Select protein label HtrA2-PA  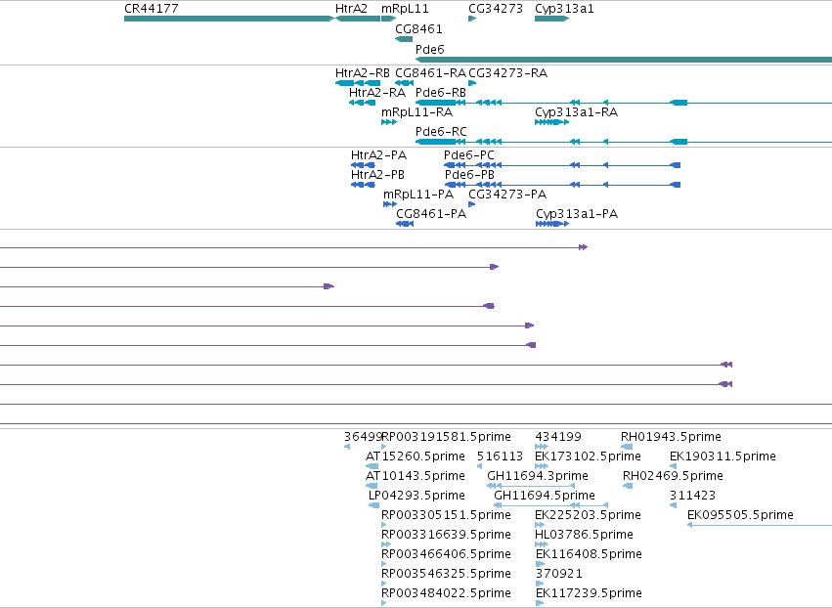pos(379,154)
